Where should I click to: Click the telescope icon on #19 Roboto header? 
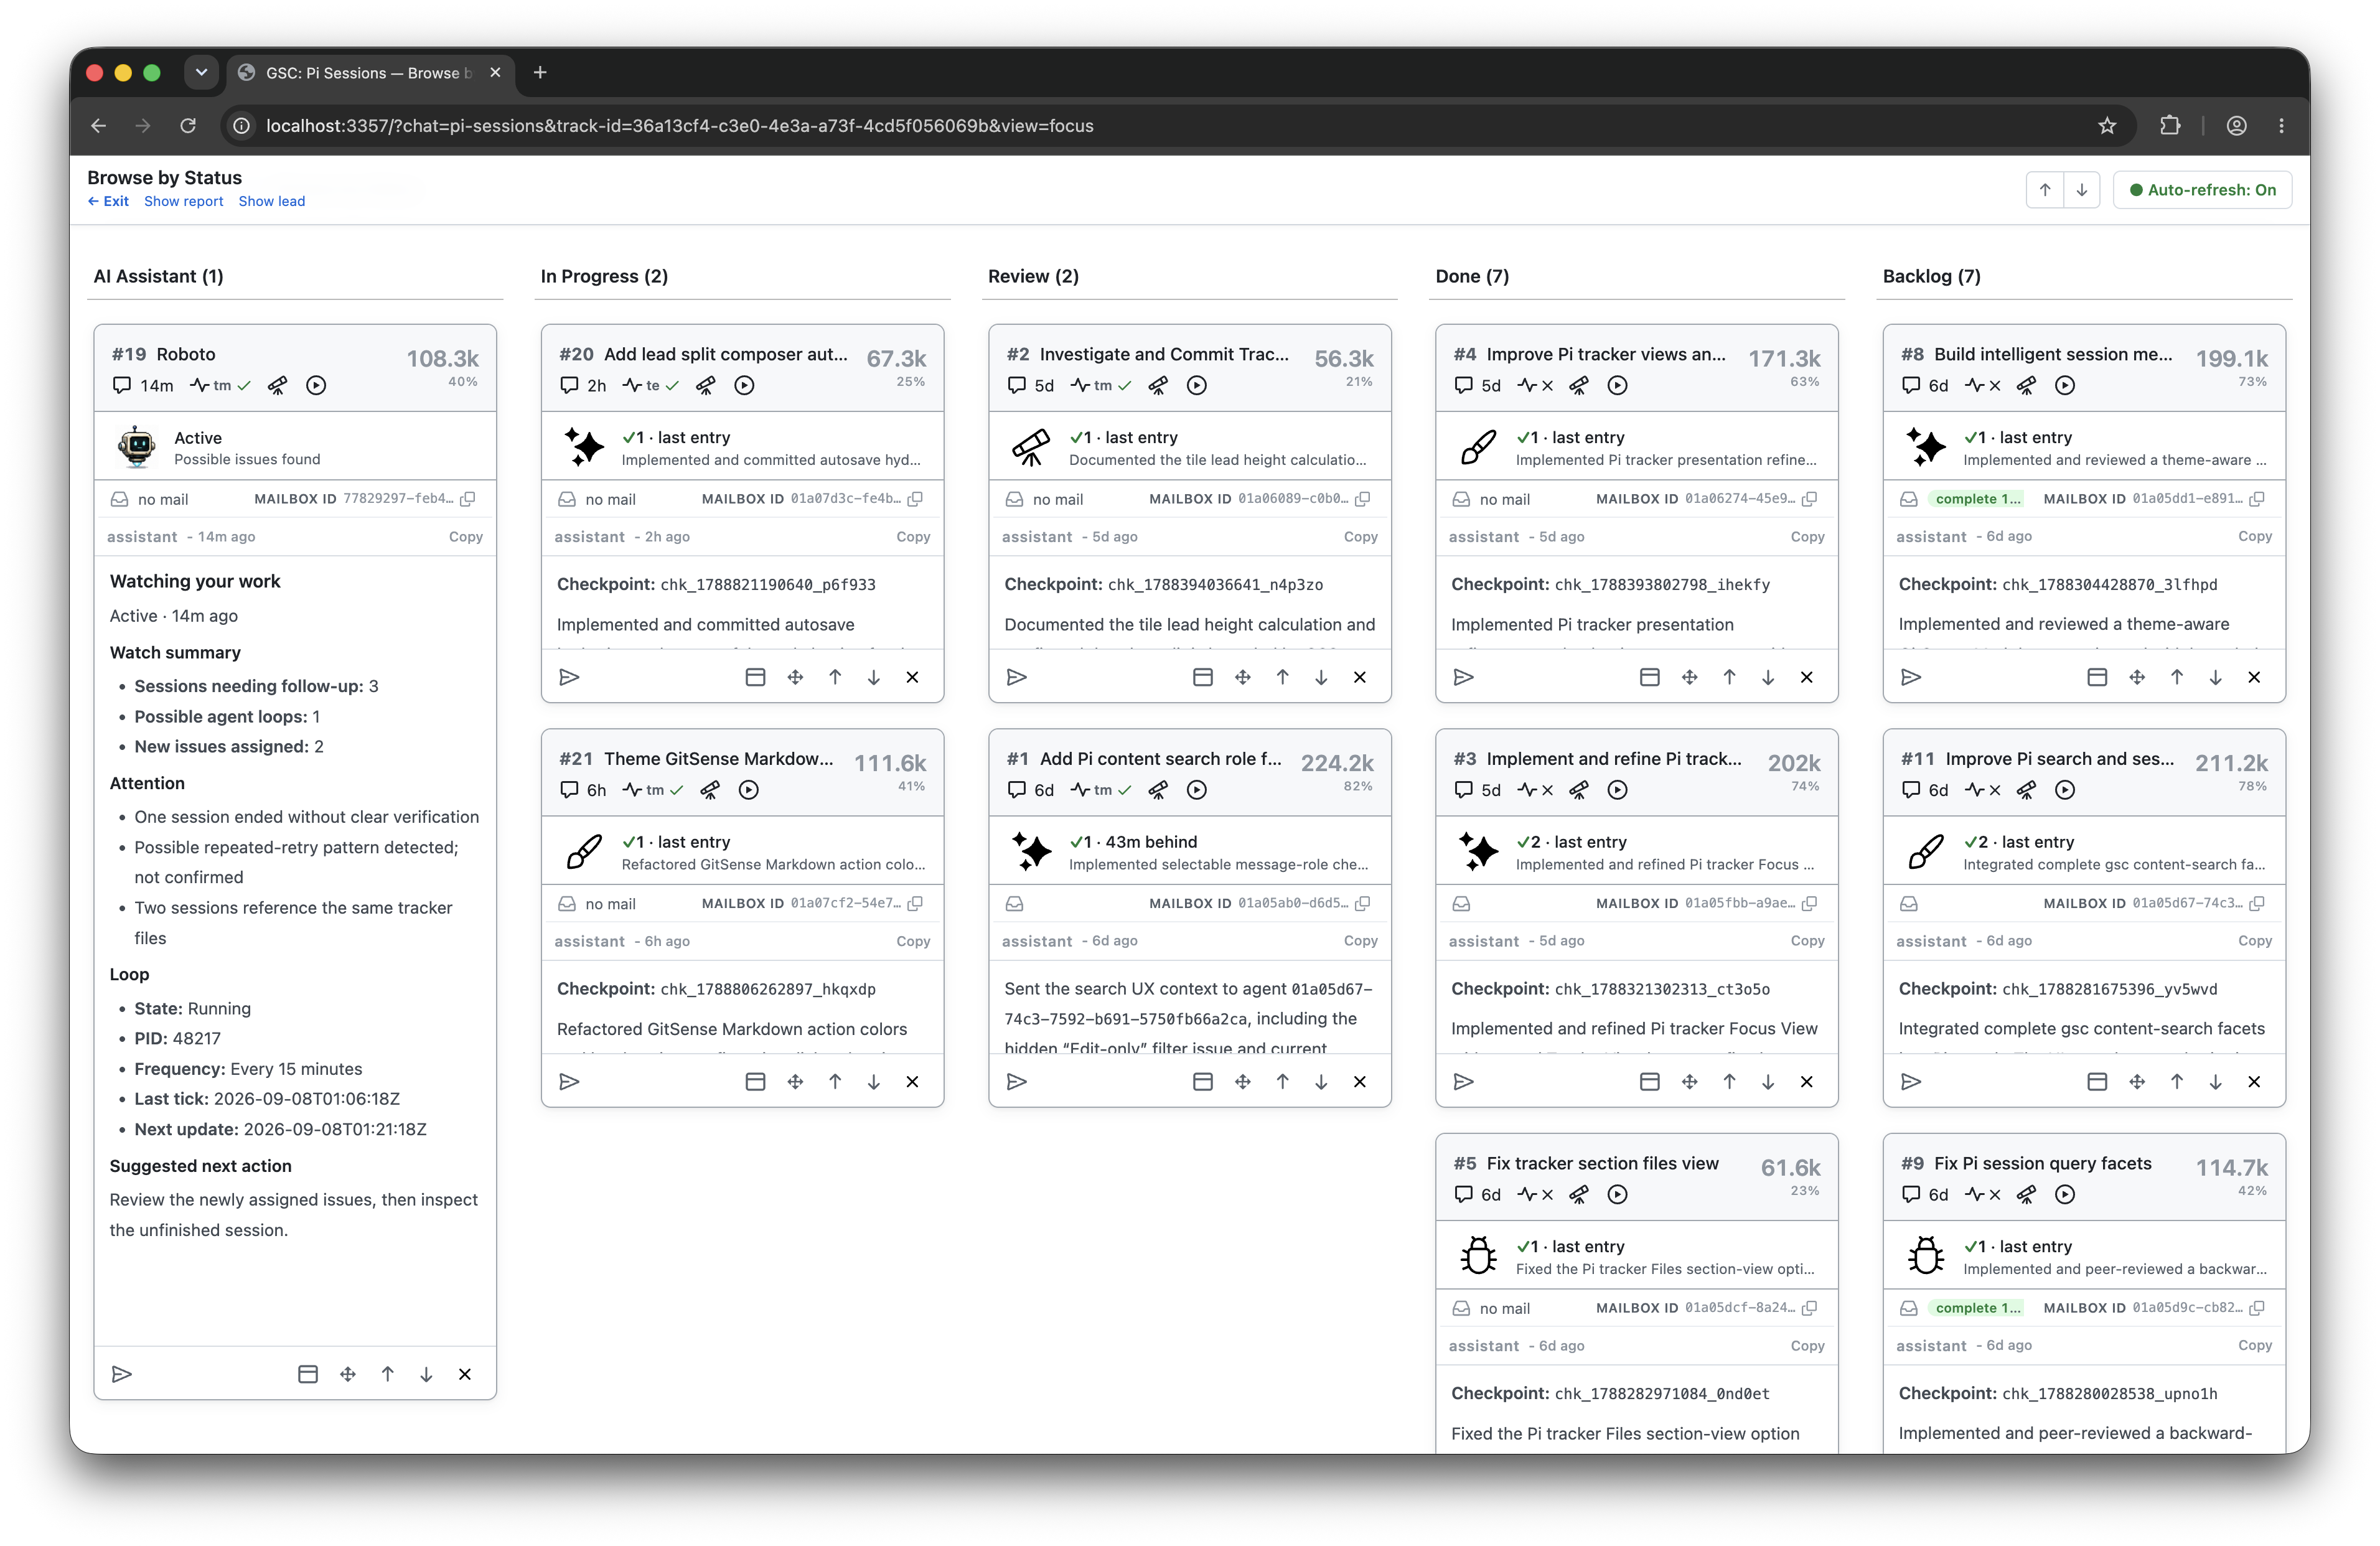pyautogui.click(x=277, y=385)
